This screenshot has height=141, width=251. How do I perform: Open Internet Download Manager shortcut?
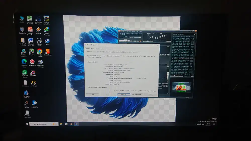pos(47,31)
